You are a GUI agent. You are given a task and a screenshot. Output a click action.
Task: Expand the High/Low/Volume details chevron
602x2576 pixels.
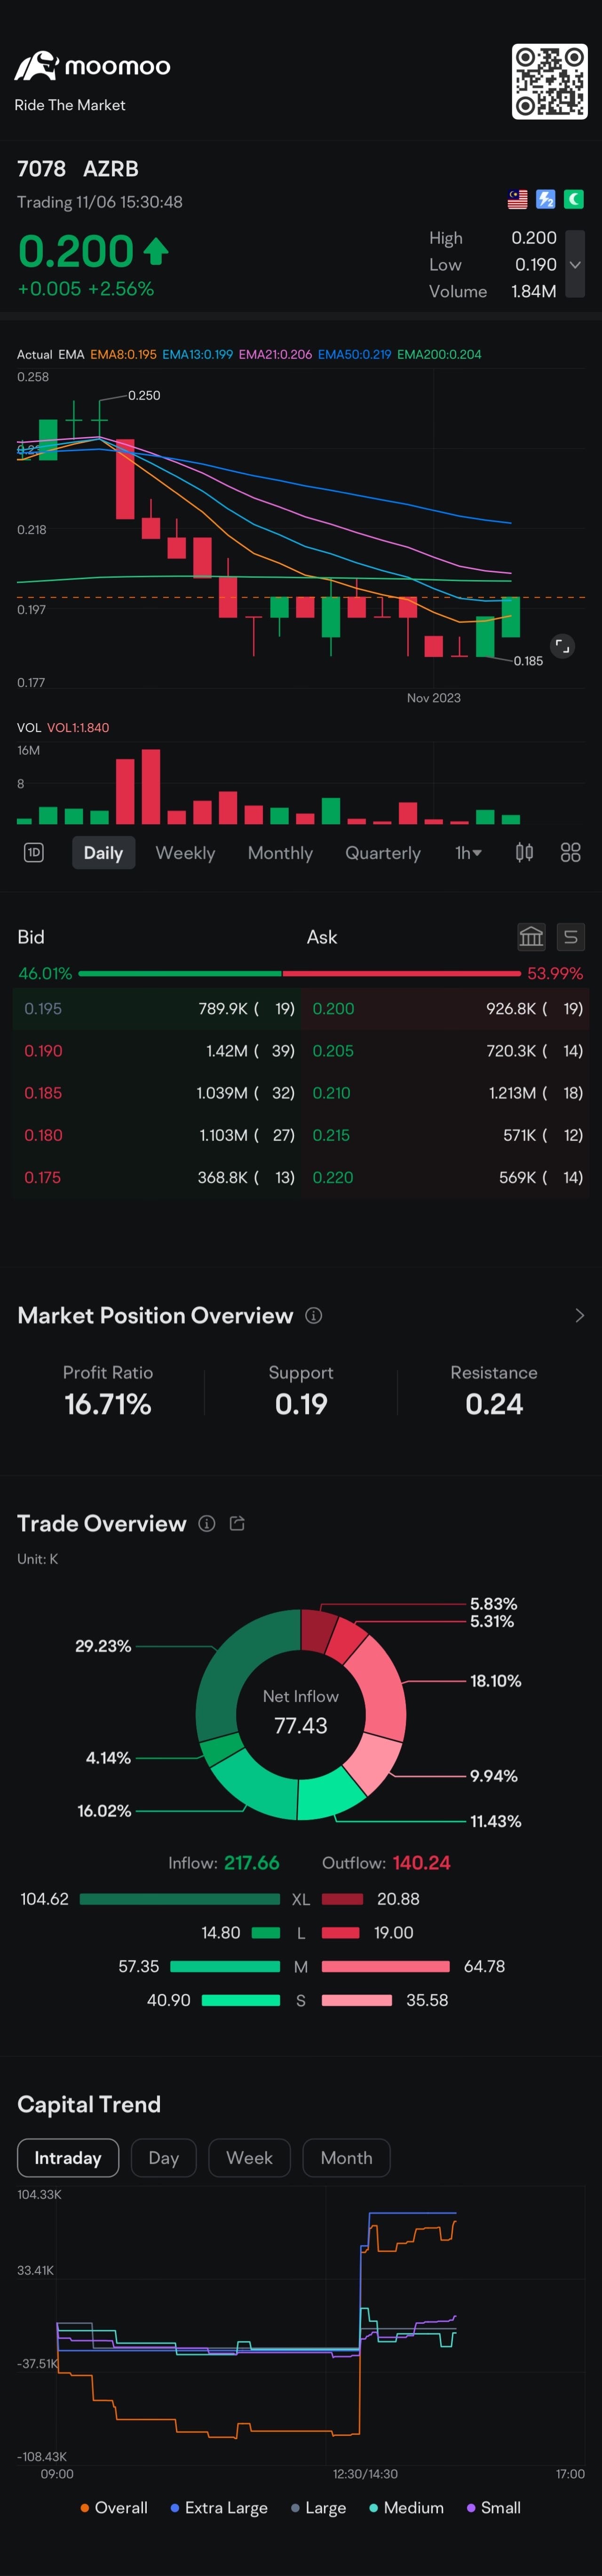tap(575, 264)
